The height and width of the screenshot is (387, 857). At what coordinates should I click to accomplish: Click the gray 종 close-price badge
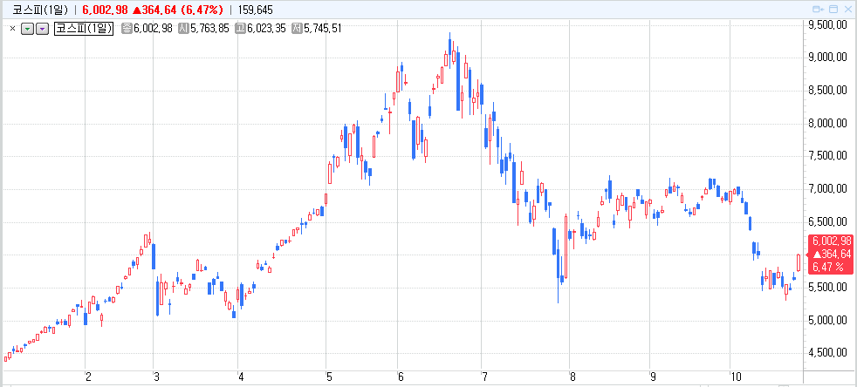tap(127, 29)
